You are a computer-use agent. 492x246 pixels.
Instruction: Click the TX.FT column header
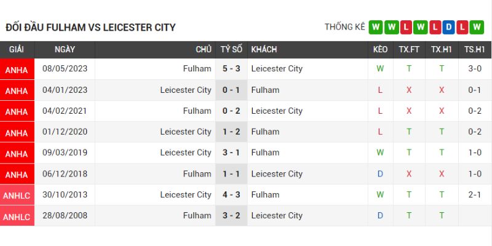tap(408, 49)
